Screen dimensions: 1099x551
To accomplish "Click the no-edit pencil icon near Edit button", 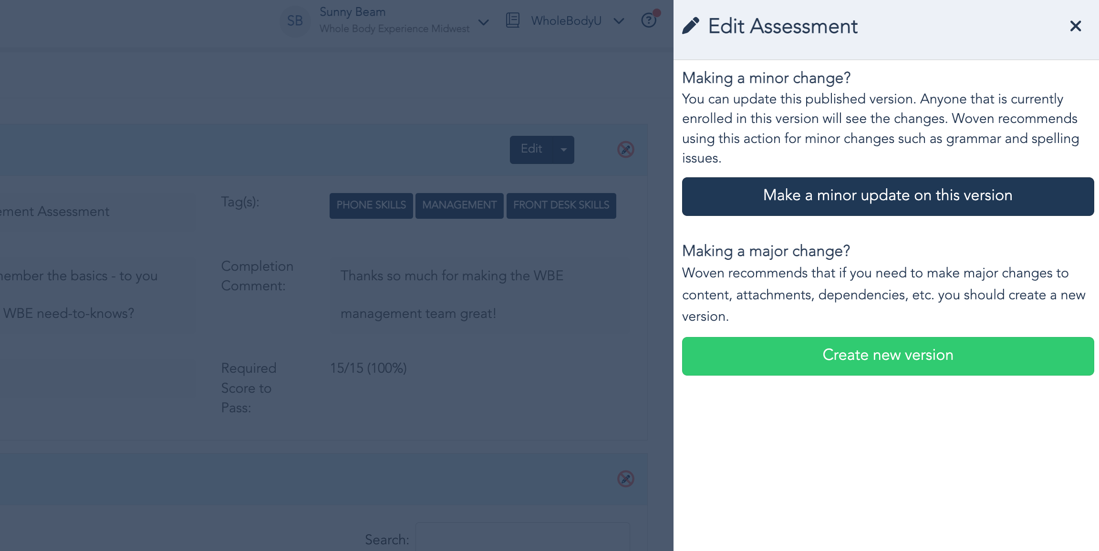I will [x=625, y=150].
